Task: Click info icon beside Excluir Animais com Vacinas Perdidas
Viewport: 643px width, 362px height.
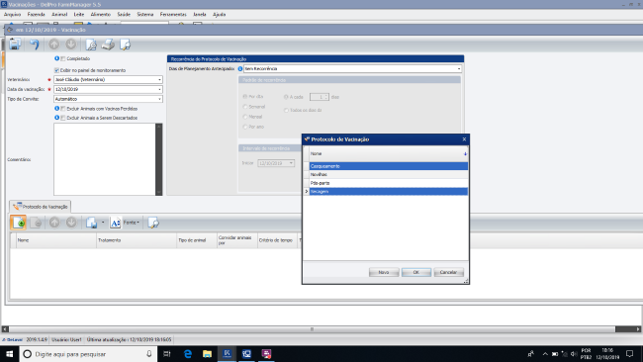Action: pyautogui.click(x=57, y=109)
